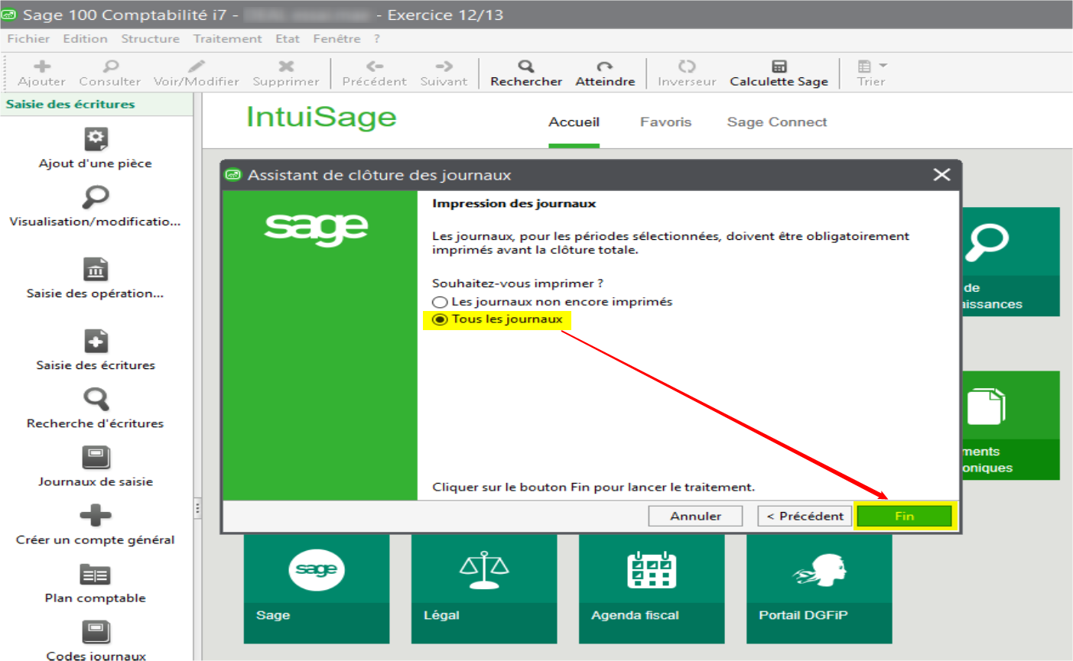Open Recherche d'écritures sidebar icon
1073x661 pixels.
(x=96, y=400)
